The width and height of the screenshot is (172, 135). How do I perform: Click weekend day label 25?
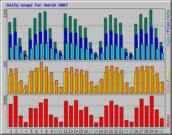(x=131, y=131)
